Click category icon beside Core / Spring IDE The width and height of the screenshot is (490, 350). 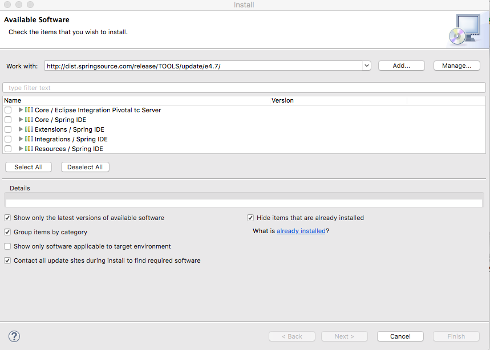29,120
